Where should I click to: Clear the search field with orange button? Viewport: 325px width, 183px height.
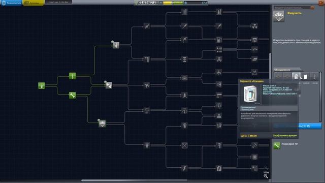(x=312, y=8)
